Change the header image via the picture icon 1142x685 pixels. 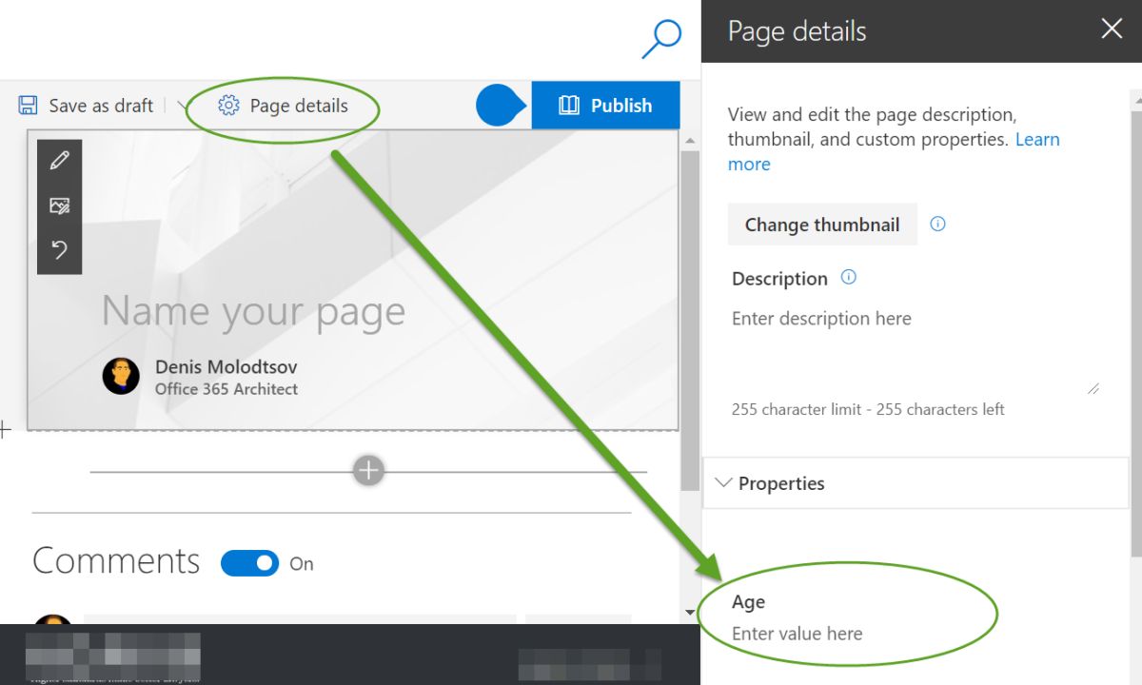(x=59, y=205)
